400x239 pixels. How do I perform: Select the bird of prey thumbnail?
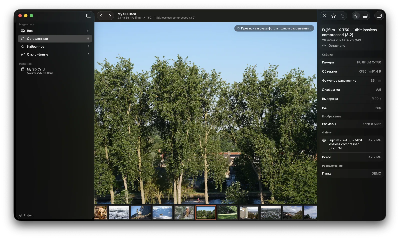184,213
